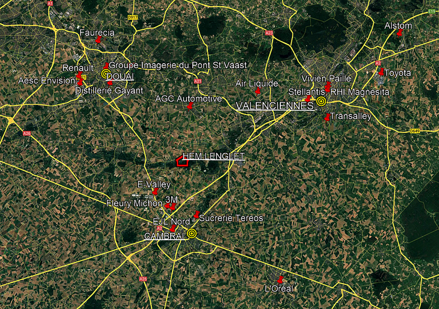Click the Transalley red pushpin

coord(327,117)
